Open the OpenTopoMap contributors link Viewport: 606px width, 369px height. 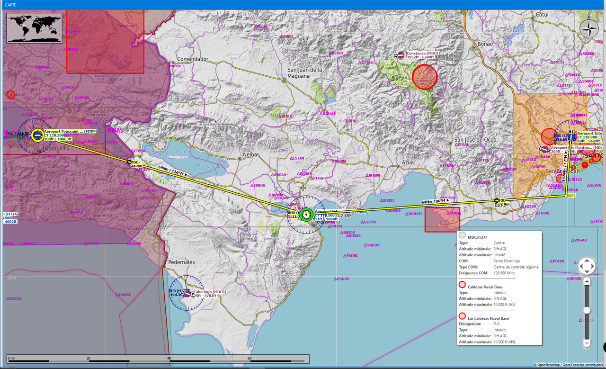click(583, 365)
